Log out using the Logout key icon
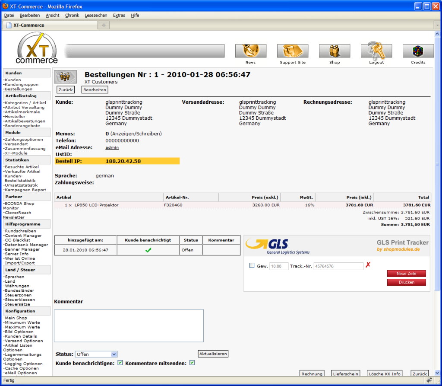Screen dimensions: 442x386 tap(376, 50)
